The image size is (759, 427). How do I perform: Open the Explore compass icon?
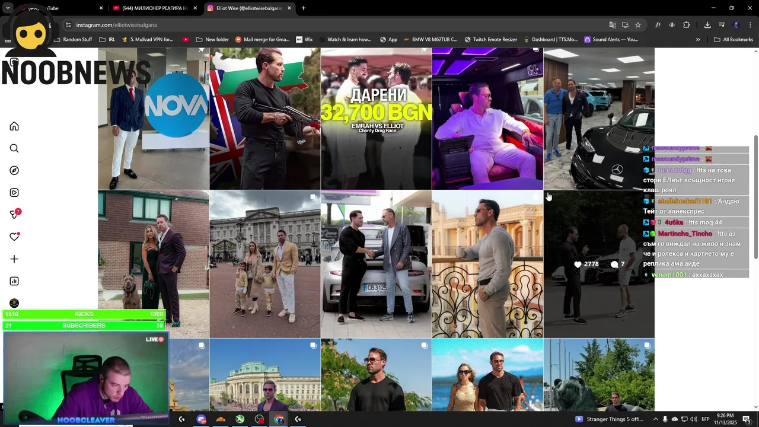click(x=14, y=171)
